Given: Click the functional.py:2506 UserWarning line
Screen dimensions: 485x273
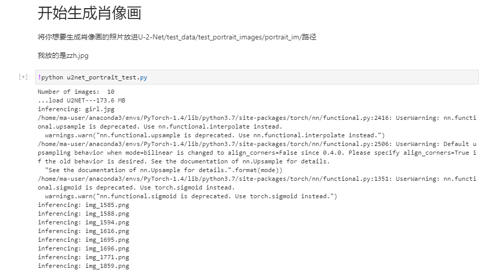Looking at the screenshot, I should (x=256, y=144).
